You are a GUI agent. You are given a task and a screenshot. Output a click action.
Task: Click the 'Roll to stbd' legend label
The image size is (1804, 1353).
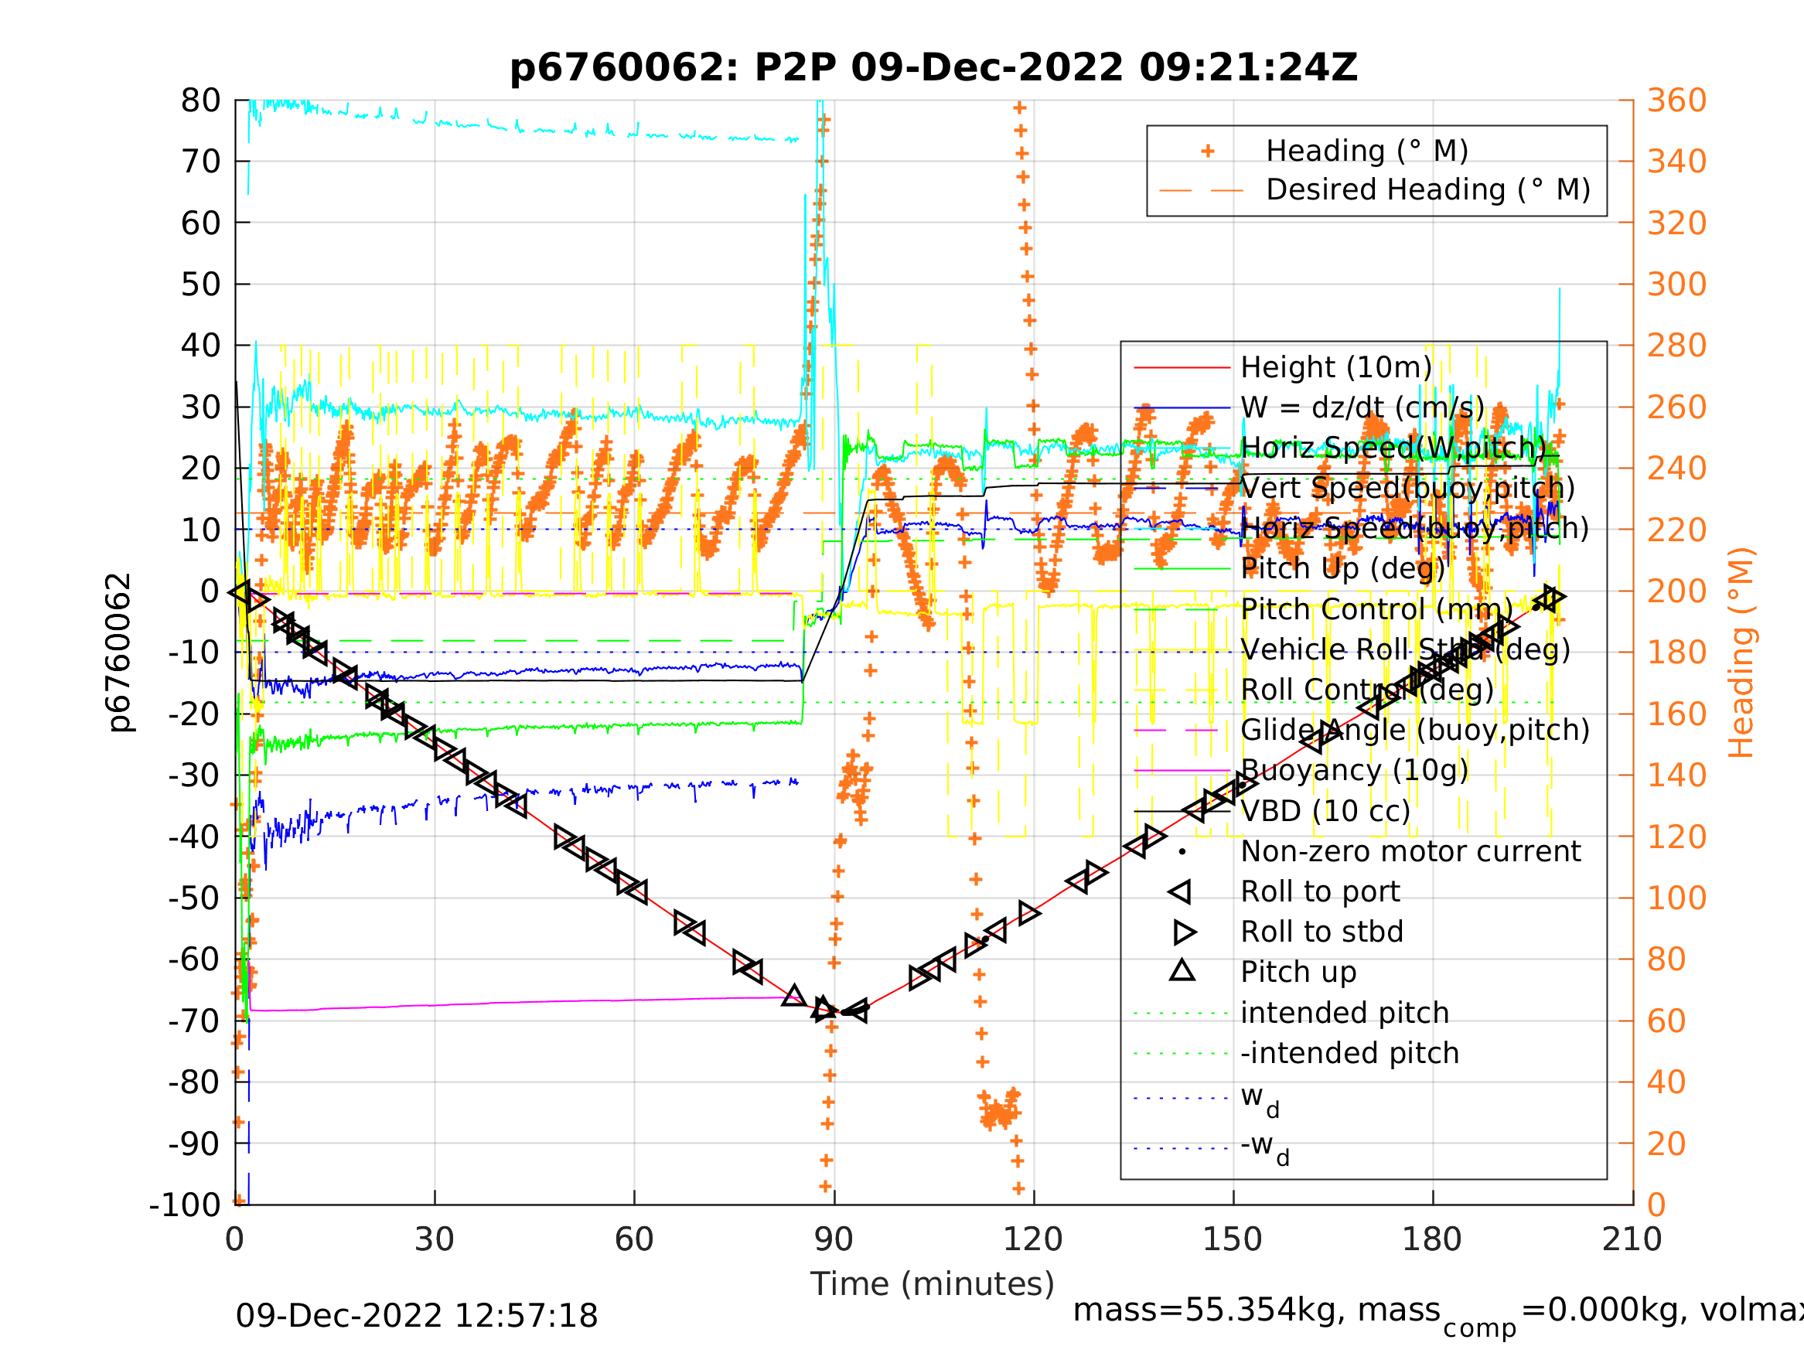click(1322, 932)
